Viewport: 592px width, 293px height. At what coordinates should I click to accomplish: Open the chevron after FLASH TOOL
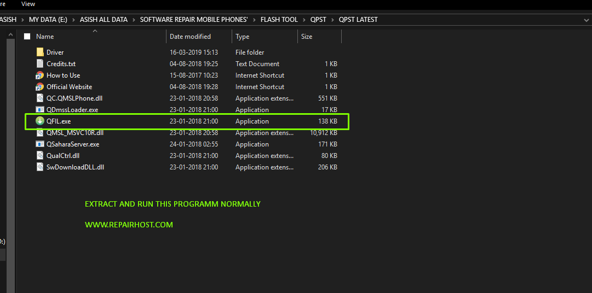pos(304,20)
